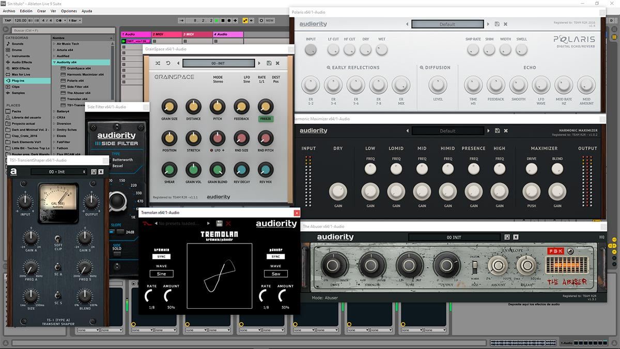The width and height of the screenshot is (620, 349).
Task: Go to next Harmonic Maximizer preset arrow
Action: (x=487, y=131)
